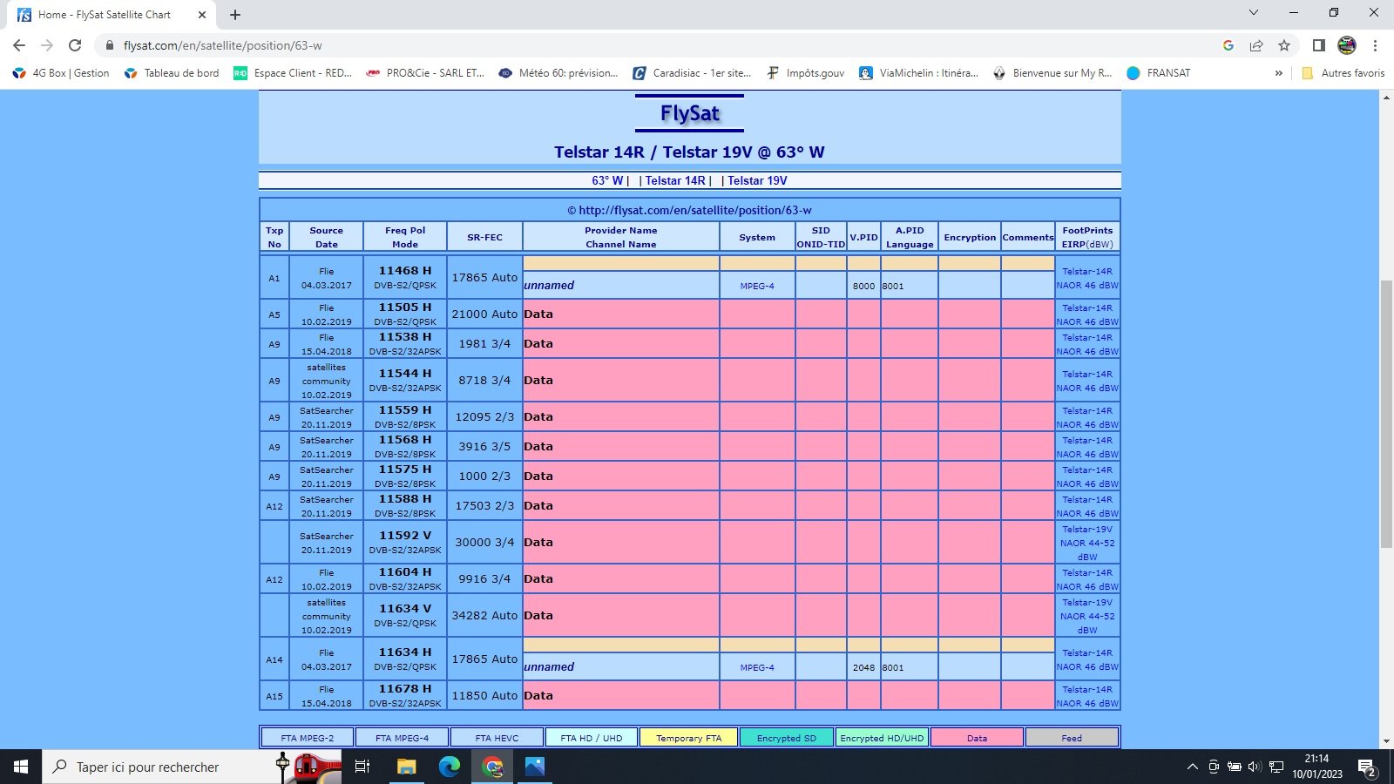1394x784 pixels.
Task: Show hidden system tray icons
Action: point(1192,767)
